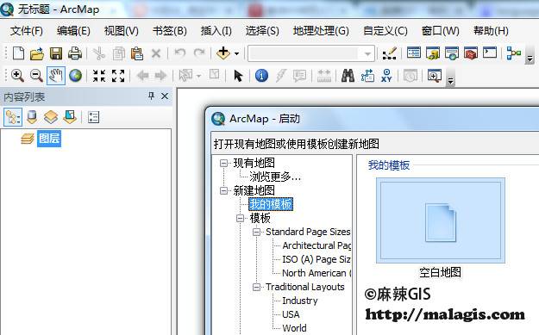Click the Delete X icon
Viewport: 539px width, 335px height.
[x=156, y=53]
